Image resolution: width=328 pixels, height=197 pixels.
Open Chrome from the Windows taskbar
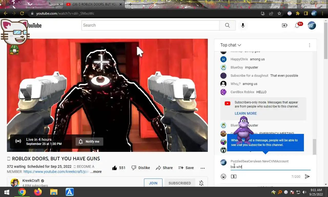point(22,192)
